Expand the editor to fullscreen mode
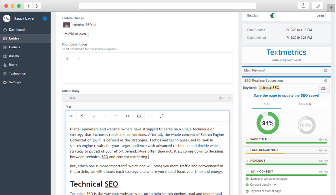Viewport: 336px width, 195px height. [x=162, y=116]
